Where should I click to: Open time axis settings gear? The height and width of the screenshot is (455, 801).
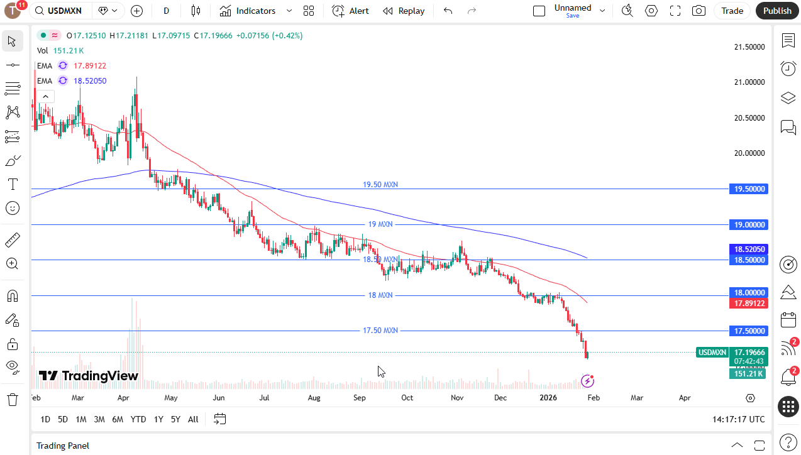(750, 398)
